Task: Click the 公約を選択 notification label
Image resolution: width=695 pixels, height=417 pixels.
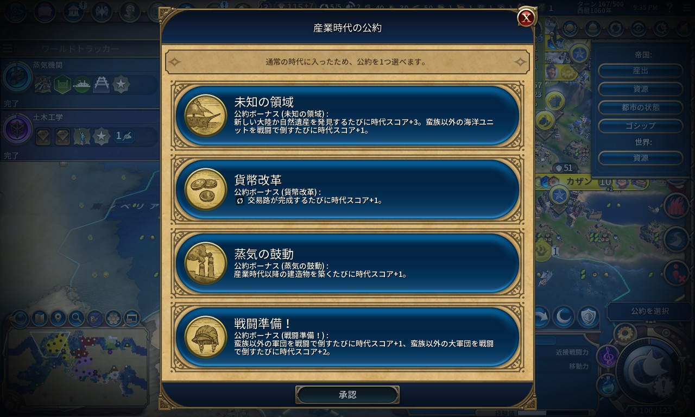Action: tap(650, 311)
